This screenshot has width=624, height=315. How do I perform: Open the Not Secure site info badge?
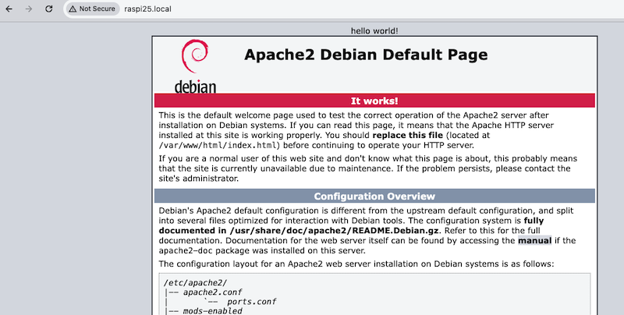coord(92,9)
